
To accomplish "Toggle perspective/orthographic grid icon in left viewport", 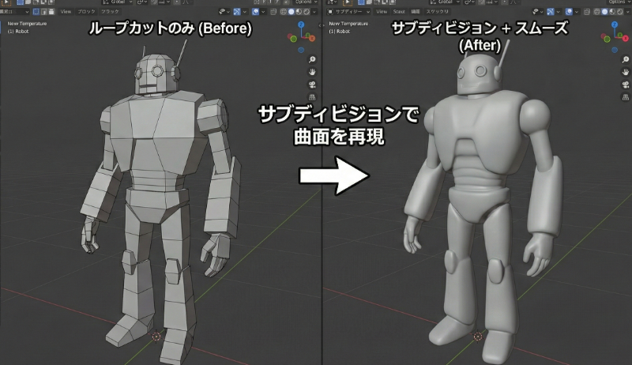I will (312, 97).
